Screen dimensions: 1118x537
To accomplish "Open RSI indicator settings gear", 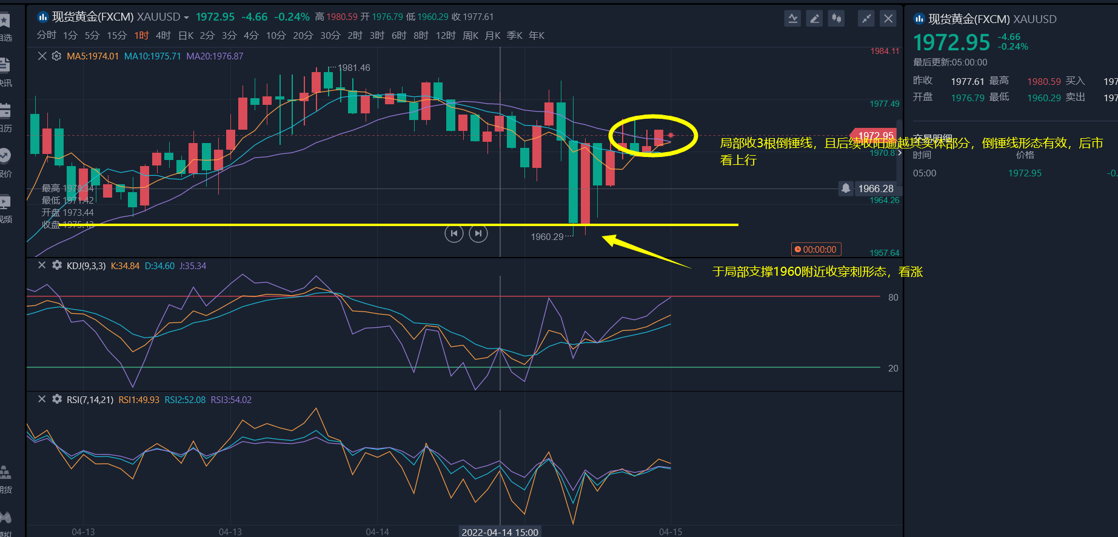I will coord(57,399).
